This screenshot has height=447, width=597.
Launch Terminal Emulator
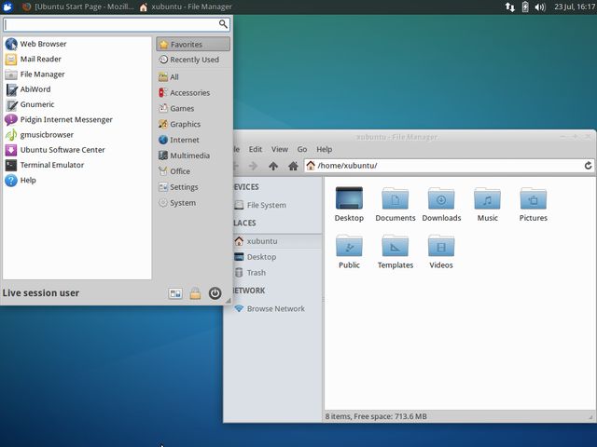(77, 165)
